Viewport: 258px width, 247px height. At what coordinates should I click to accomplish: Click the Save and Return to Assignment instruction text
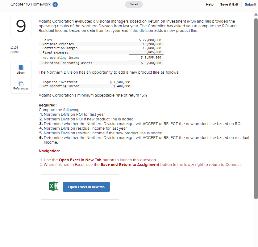[130, 165]
